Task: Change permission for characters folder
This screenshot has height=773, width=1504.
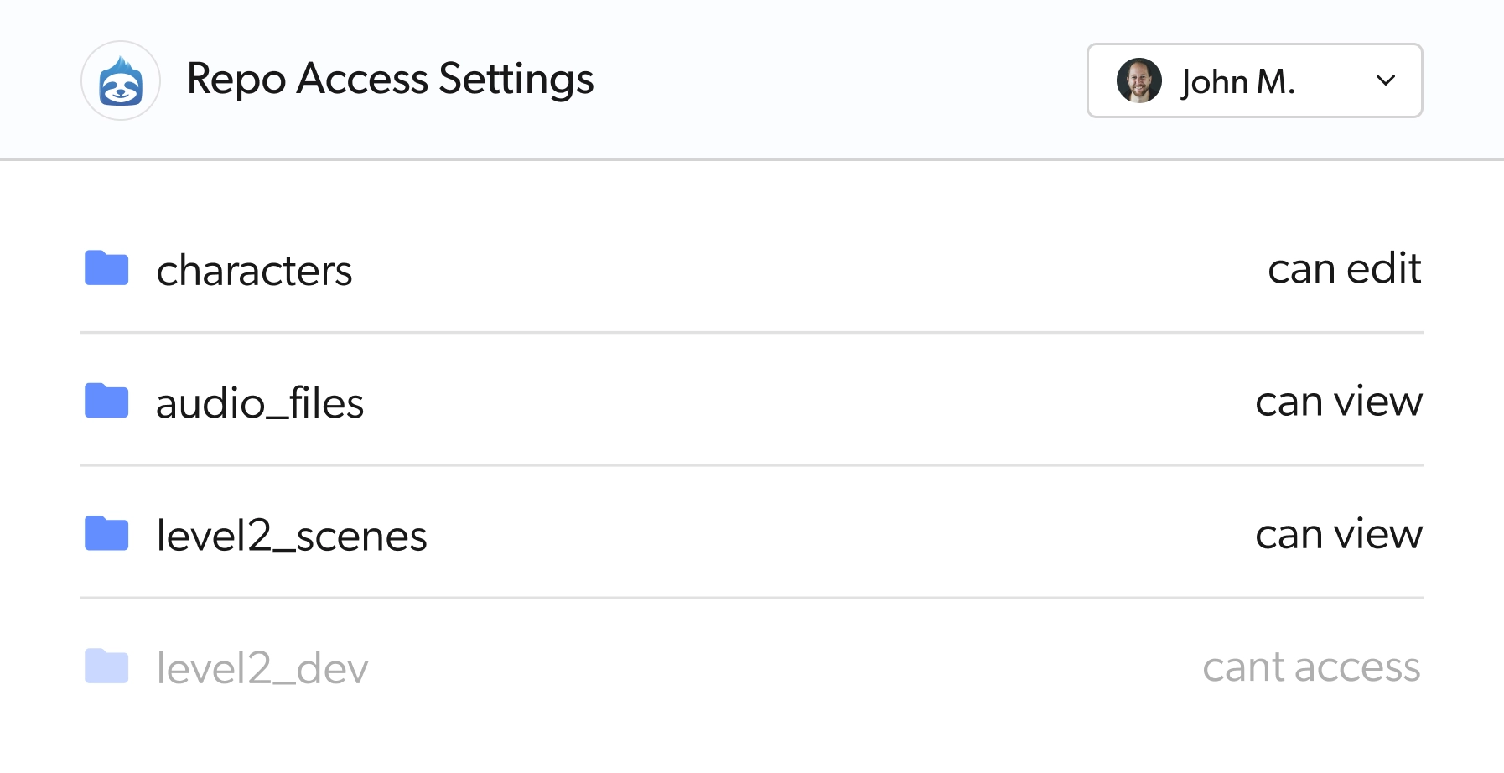Action: [x=1344, y=268]
